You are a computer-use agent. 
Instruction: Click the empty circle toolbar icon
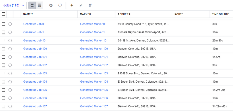click(x=60, y=5)
